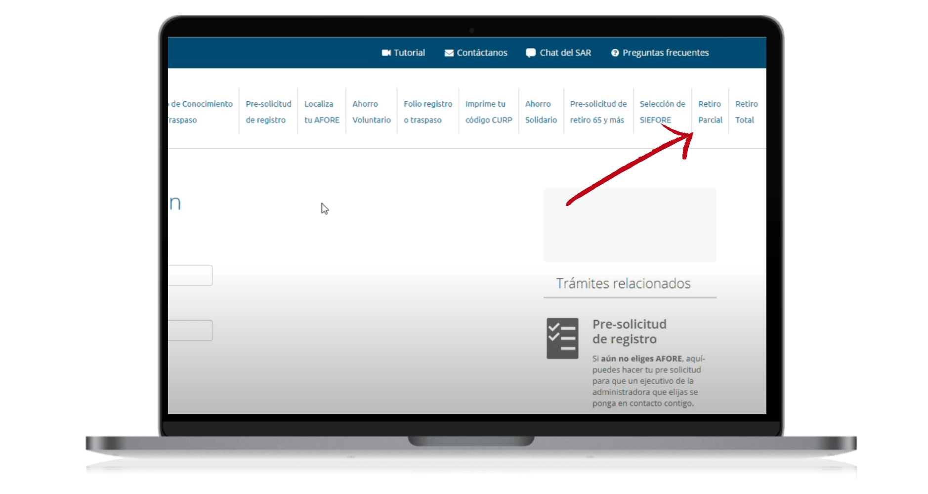Screen dimensions: 928x494
Task: Open Pre-solicitud de retiro 65 y más
Action: point(598,112)
